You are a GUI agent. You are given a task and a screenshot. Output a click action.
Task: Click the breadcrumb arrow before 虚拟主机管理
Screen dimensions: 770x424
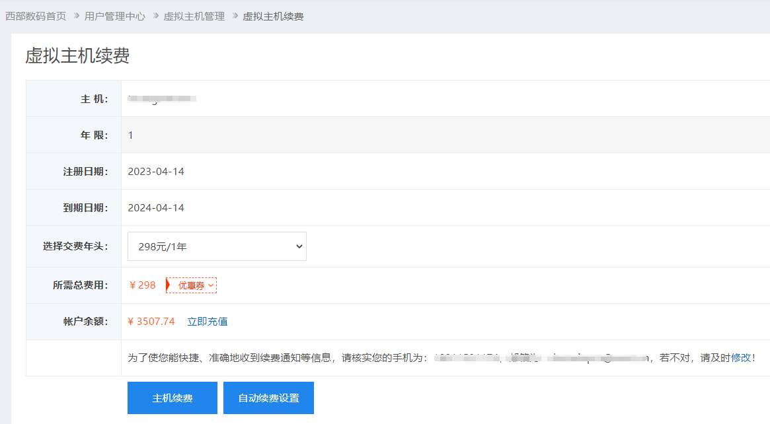(155, 17)
